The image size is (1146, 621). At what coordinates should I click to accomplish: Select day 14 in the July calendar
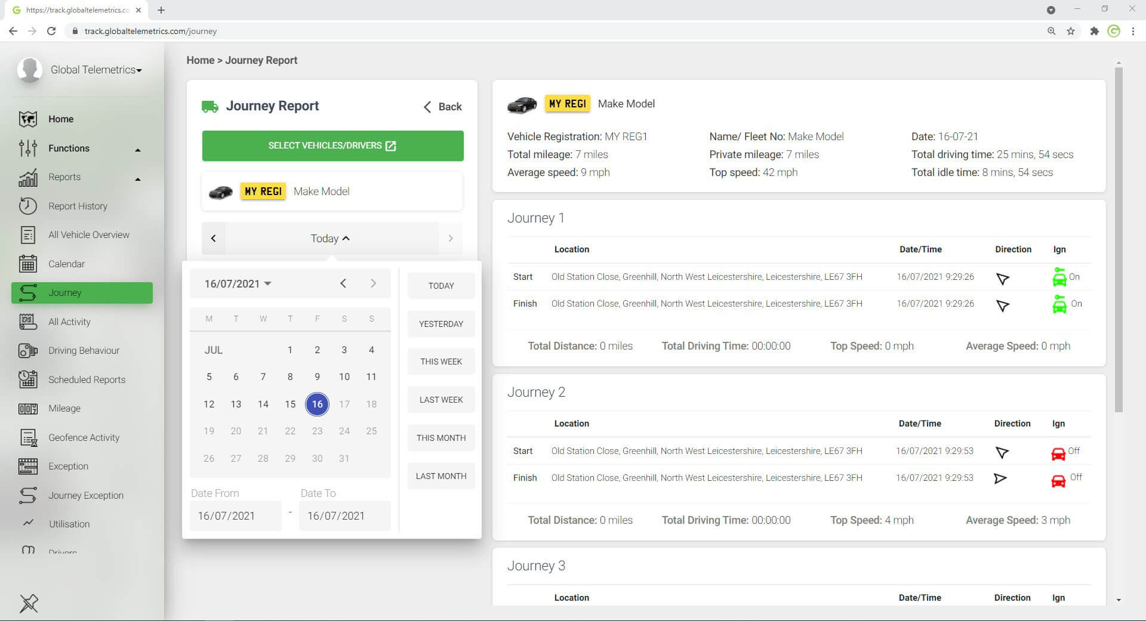(263, 404)
